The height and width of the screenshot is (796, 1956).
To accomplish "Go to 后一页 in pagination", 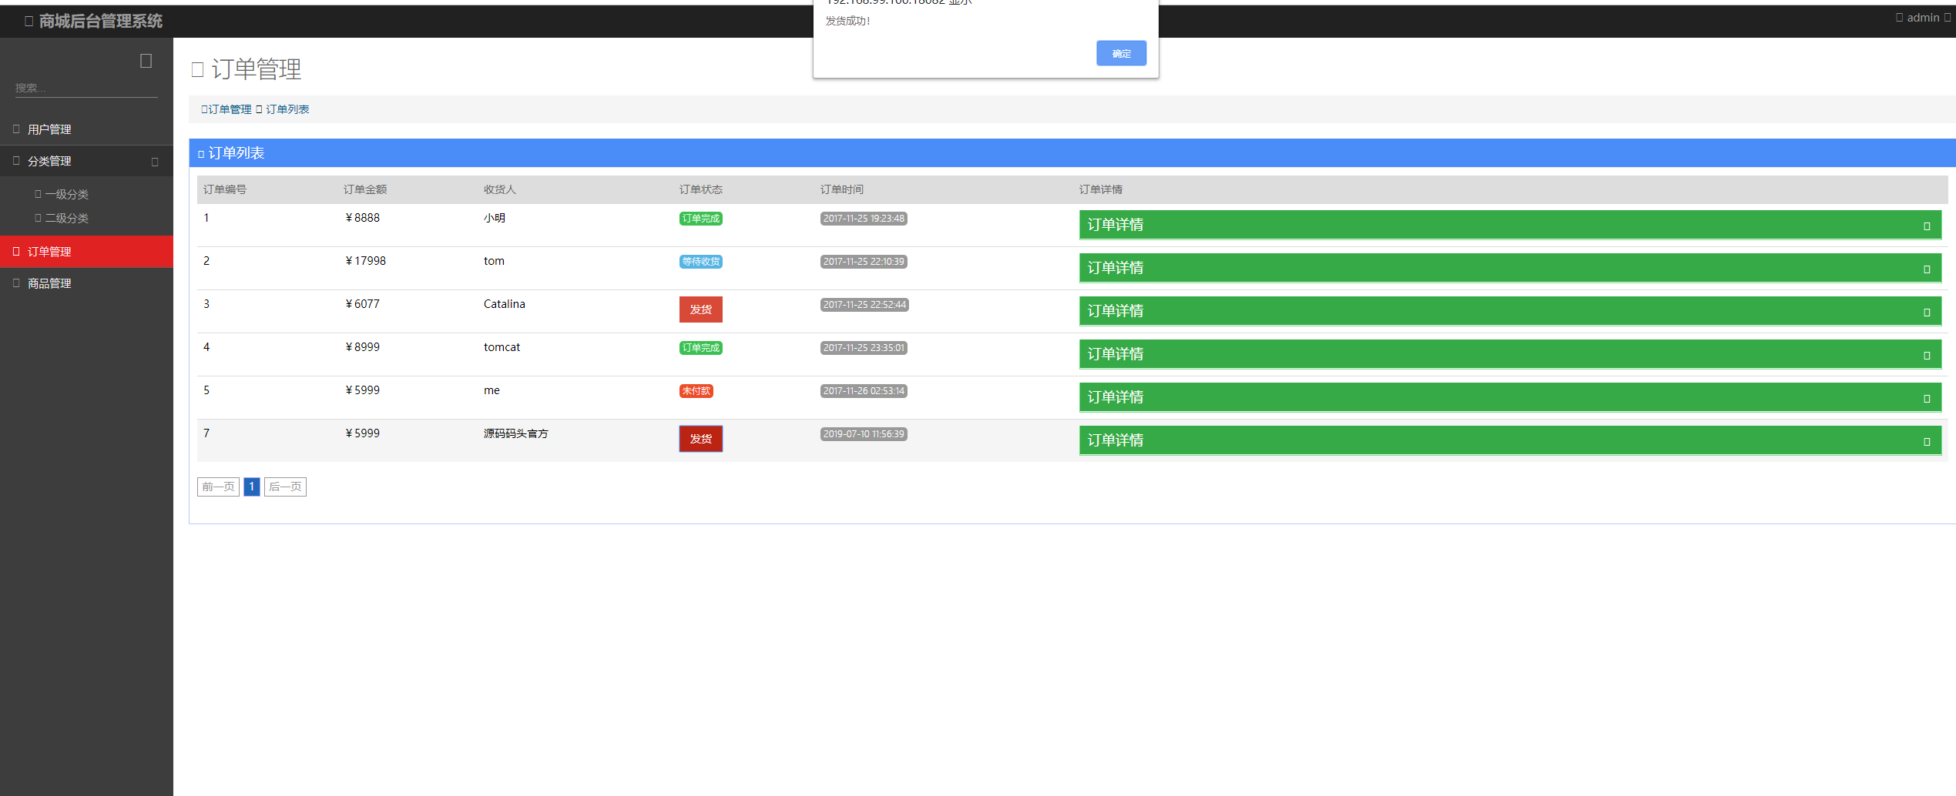I will pyautogui.click(x=285, y=487).
